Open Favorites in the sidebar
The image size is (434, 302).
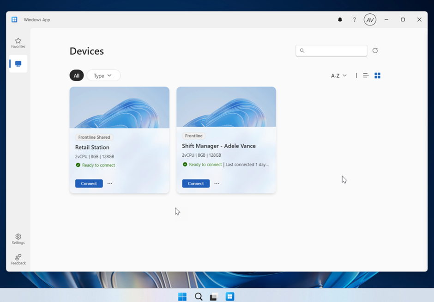pos(18,43)
